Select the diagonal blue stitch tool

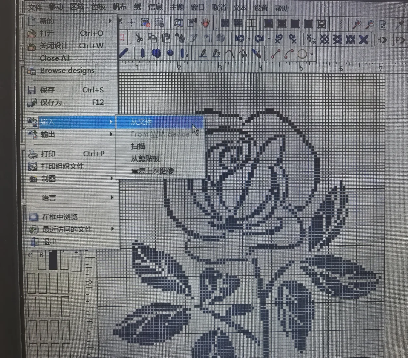coord(123,53)
